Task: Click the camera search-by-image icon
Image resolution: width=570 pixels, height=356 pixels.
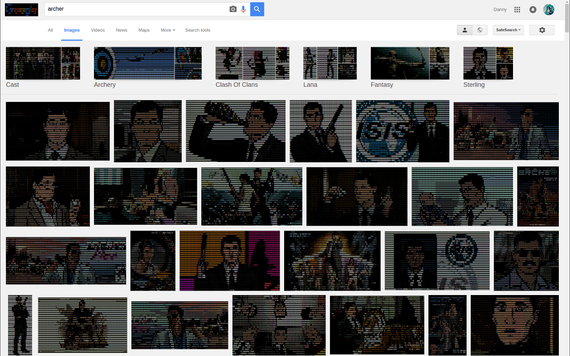Action: (233, 9)
